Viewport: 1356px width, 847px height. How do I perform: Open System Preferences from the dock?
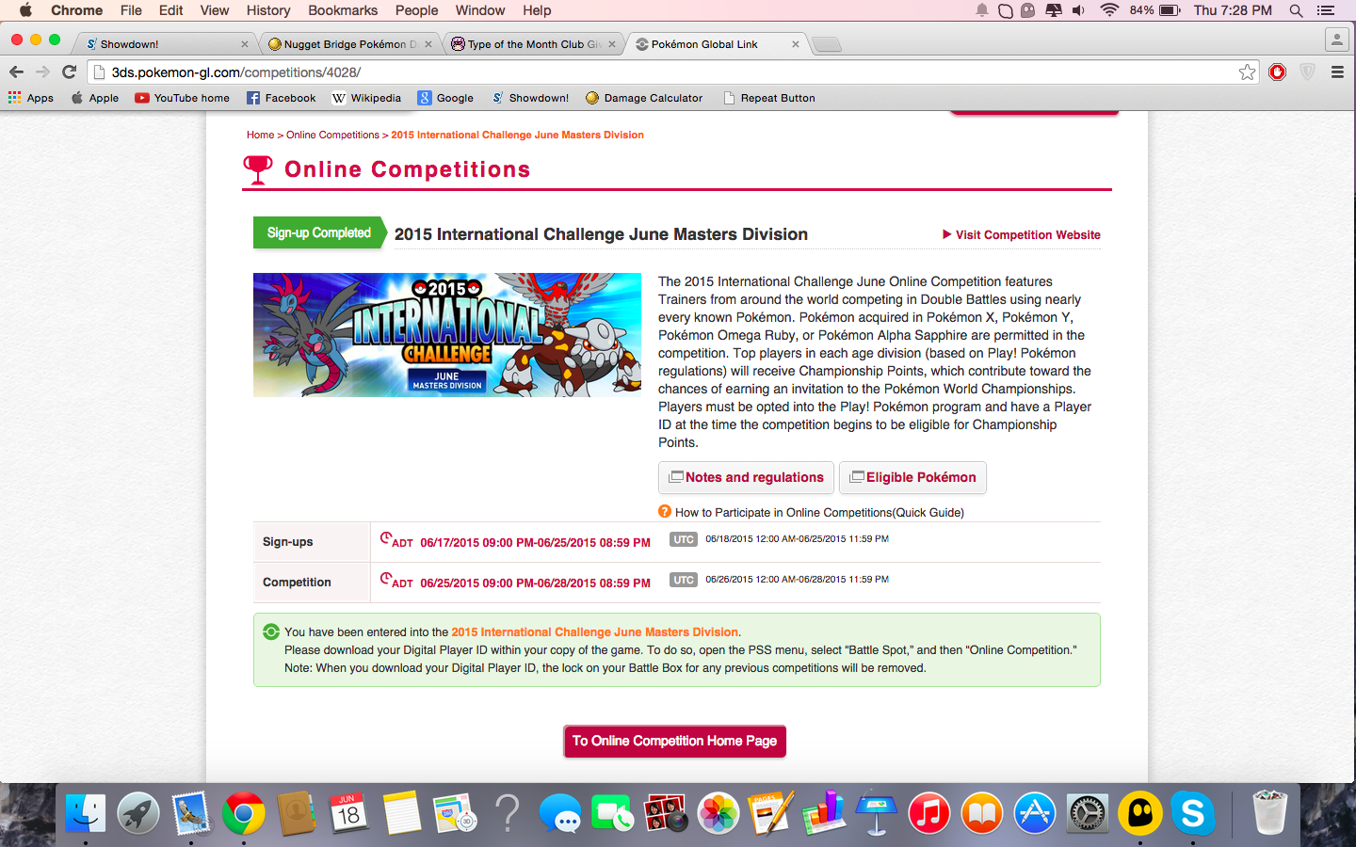[1088, 813]
